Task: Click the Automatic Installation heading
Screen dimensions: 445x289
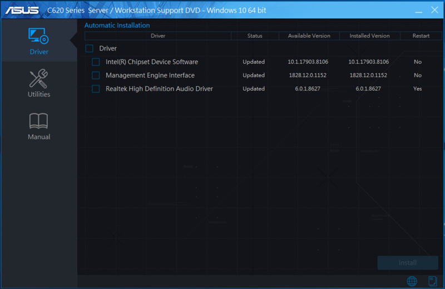Action: tap(117, 25)
